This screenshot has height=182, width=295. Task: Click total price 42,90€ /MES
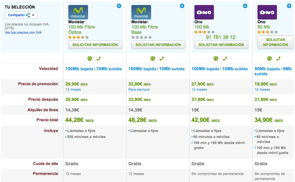205,120
